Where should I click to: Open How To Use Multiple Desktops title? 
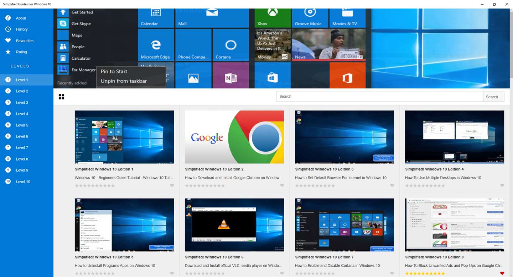point(443,178)
